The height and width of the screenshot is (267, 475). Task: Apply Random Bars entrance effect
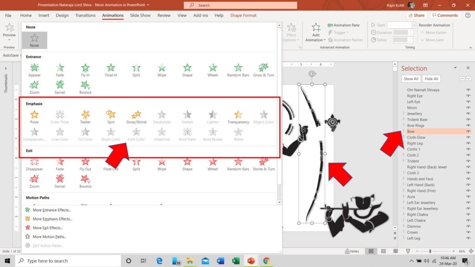[x=238, y=70]
